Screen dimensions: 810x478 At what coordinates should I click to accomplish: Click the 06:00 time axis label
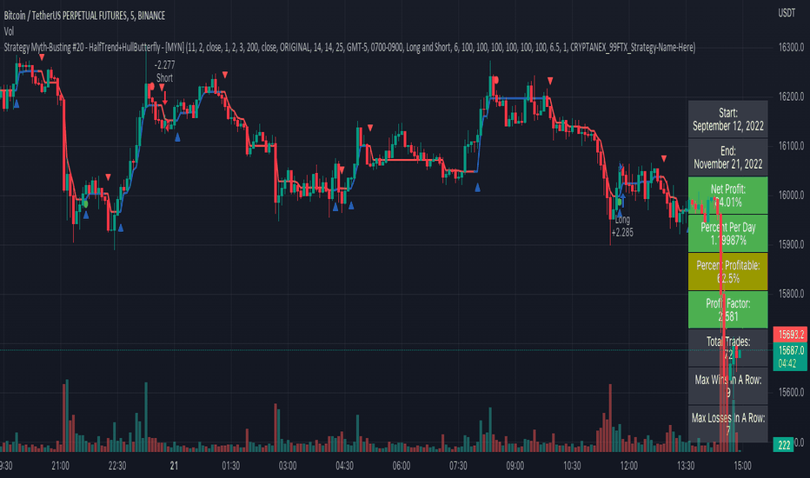click(402, 466)
